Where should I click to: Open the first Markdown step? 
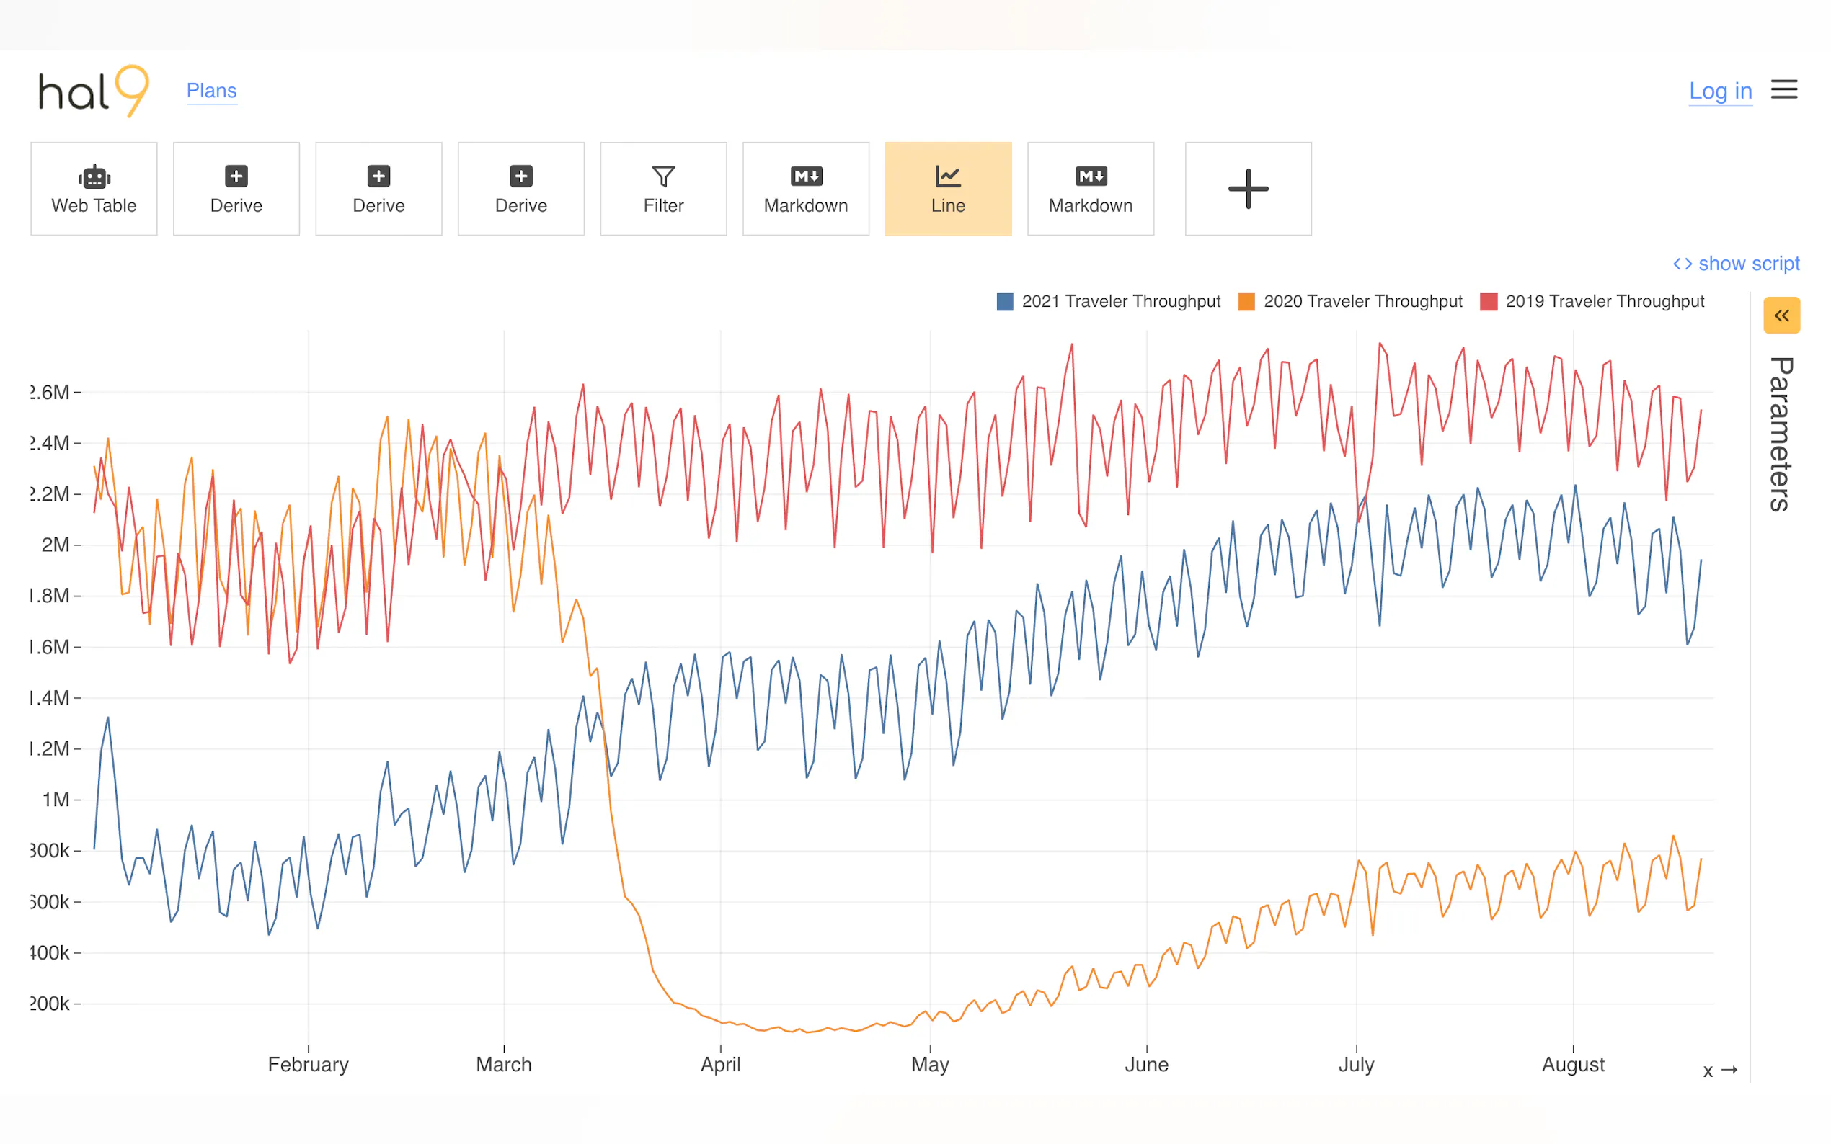pos(805,189)
